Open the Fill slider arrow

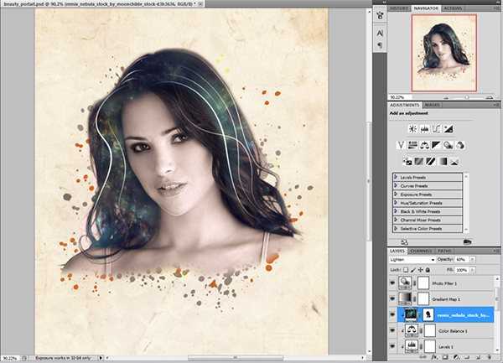coord(473,270)
